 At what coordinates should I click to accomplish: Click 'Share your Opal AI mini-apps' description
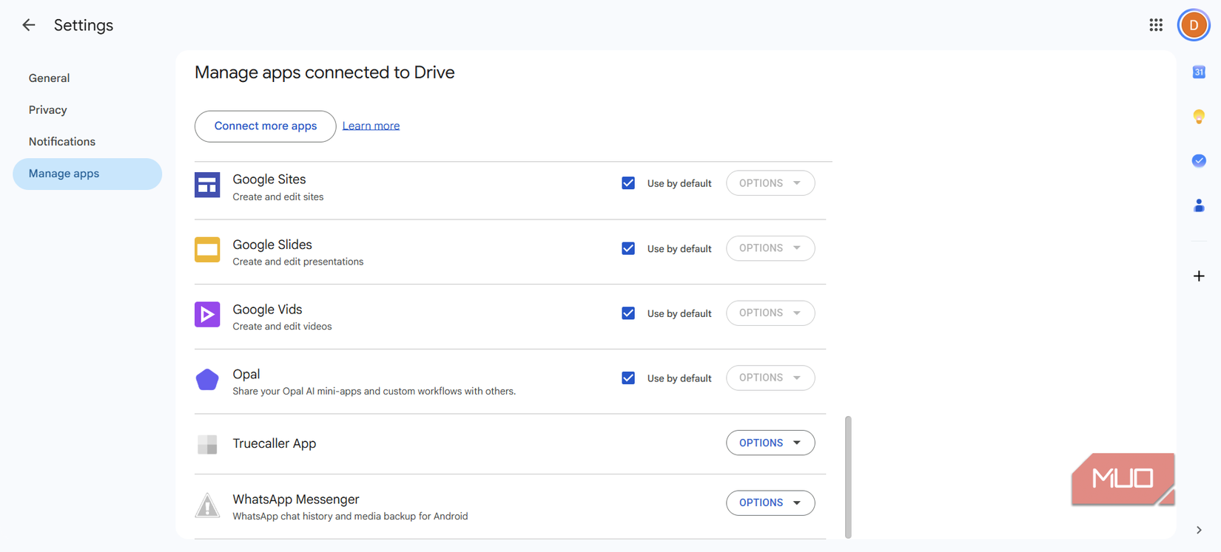(374, 392)
